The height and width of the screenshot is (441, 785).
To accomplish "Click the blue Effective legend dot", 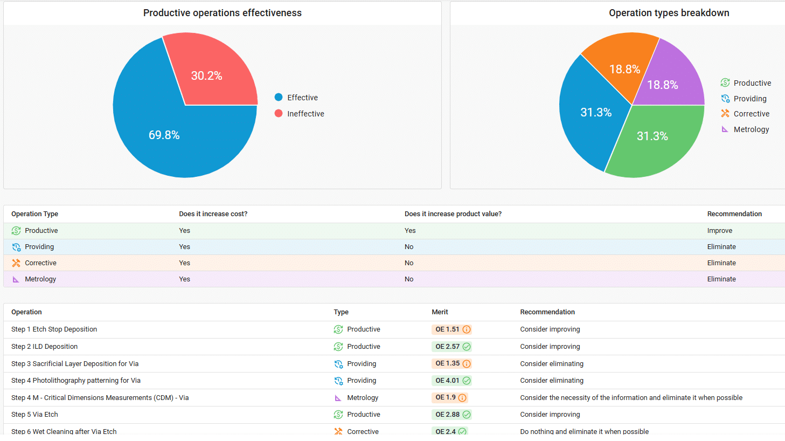I will (279, 97).
